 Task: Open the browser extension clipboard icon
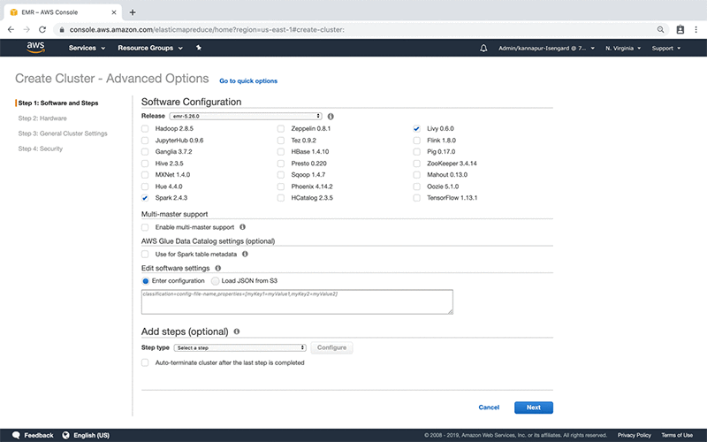(680, 30)
